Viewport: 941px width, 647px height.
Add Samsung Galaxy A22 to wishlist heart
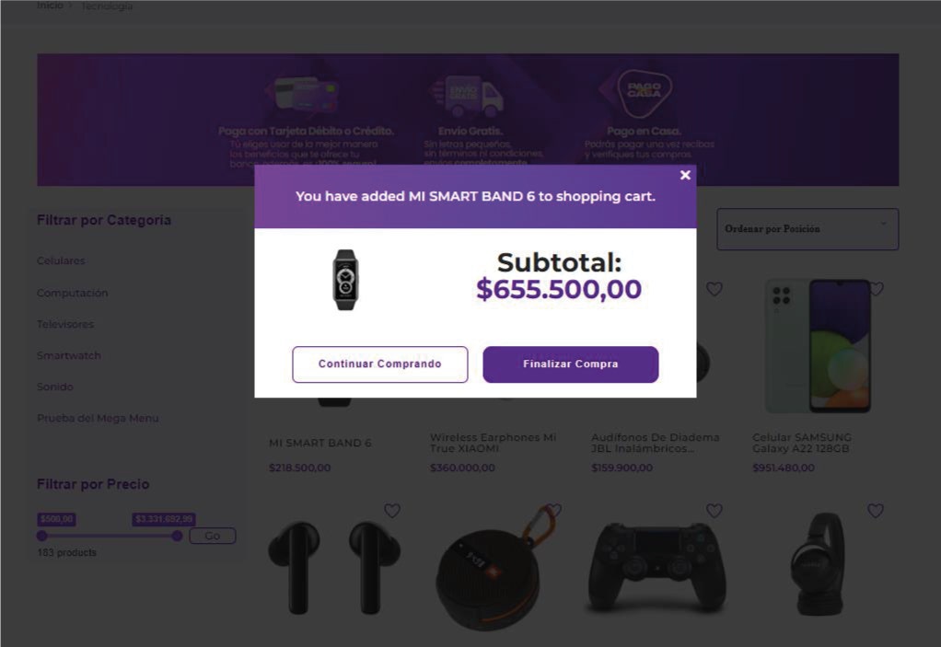coord(877,289)
